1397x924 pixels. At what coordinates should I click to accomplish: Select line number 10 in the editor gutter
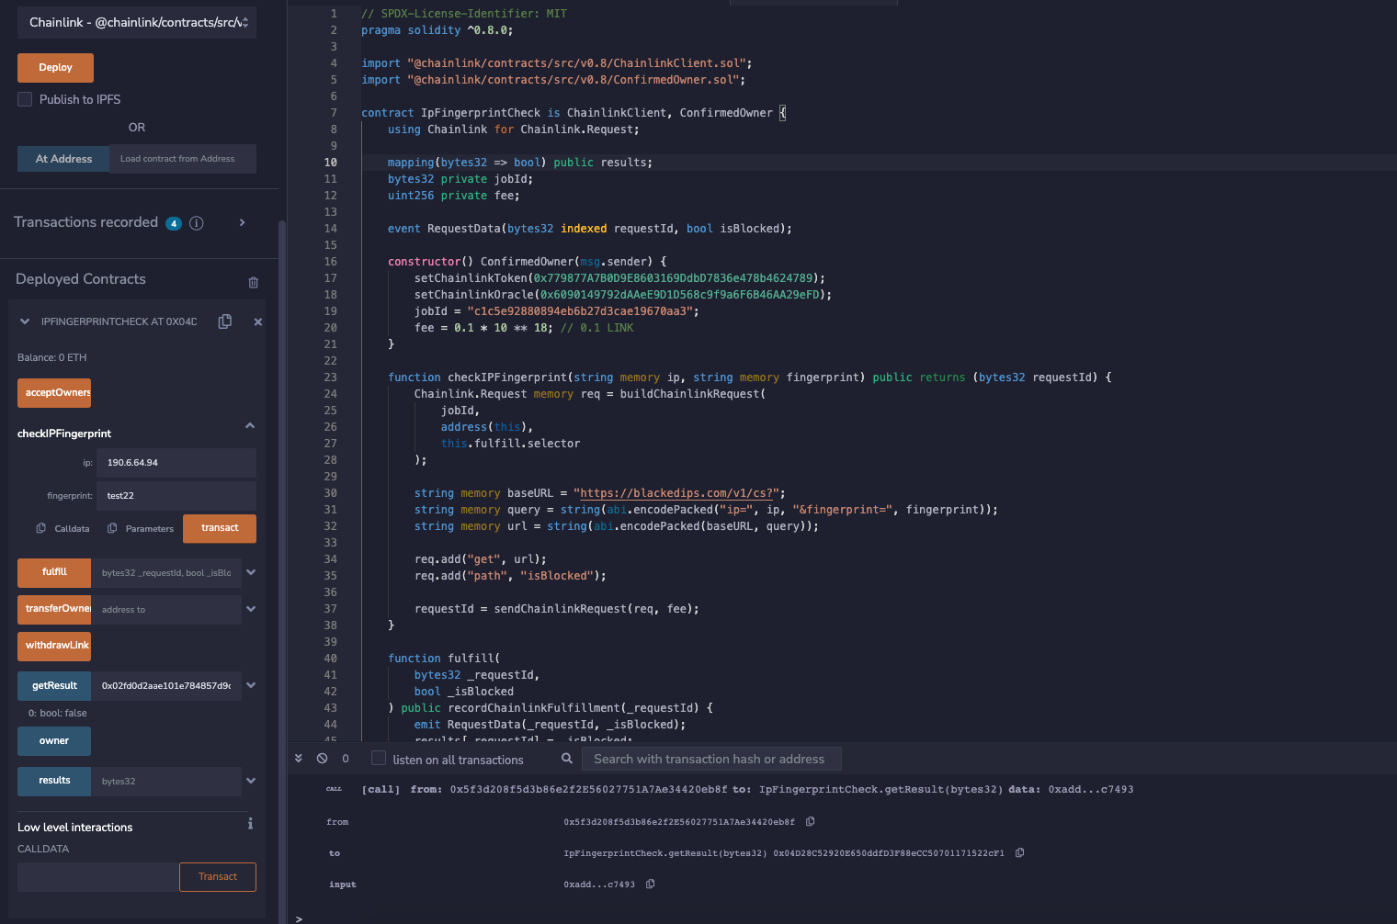pos(330,163)
